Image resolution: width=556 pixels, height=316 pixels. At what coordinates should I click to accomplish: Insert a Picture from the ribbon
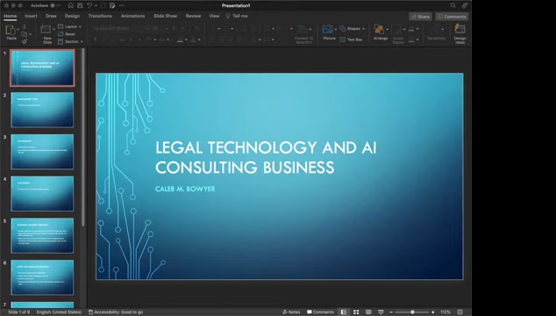click(x=328, y=29)
